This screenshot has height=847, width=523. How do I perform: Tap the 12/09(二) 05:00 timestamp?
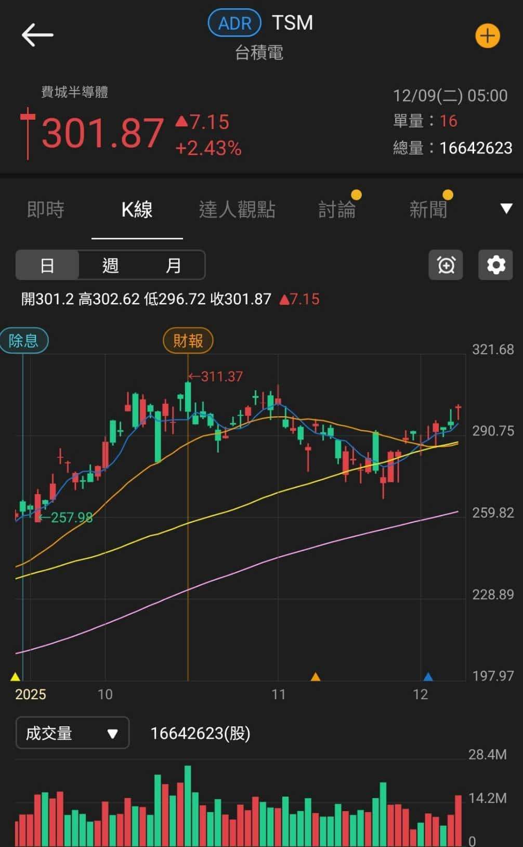[x=450, y=96]
